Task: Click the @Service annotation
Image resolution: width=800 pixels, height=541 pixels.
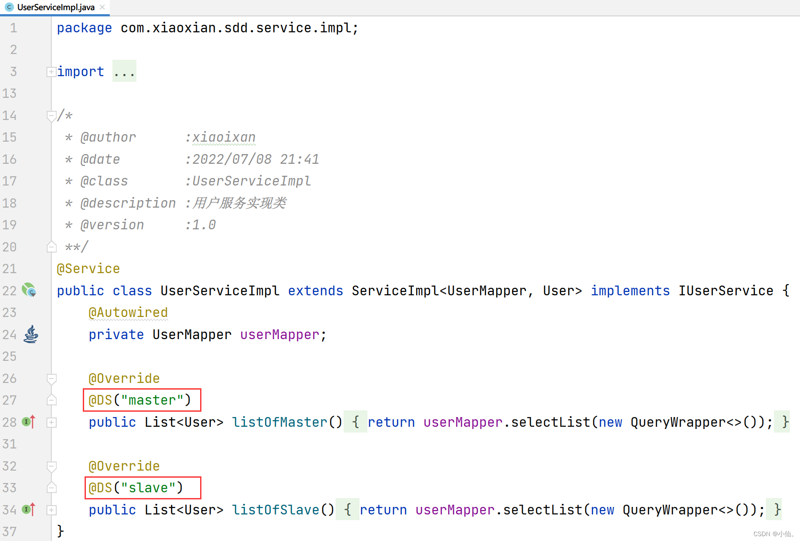Action: pos(89,269)
